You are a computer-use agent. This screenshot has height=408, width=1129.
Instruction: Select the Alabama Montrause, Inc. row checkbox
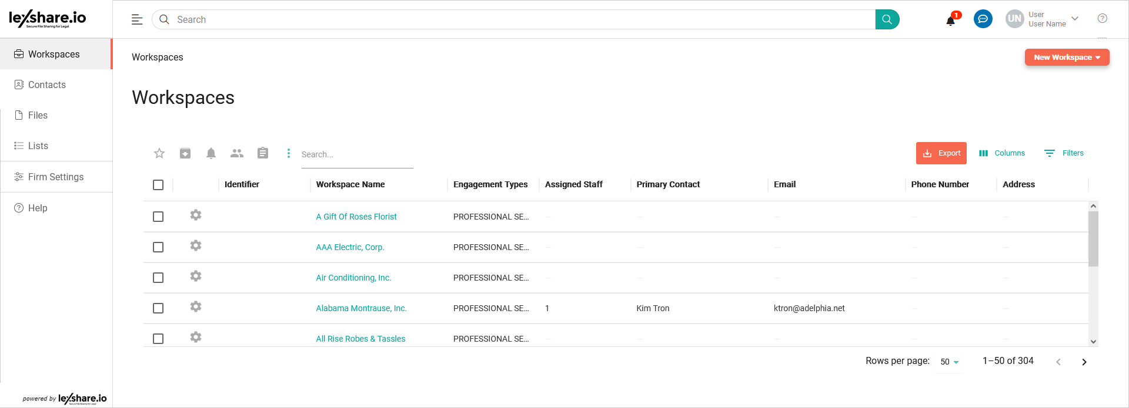(158, 308)
